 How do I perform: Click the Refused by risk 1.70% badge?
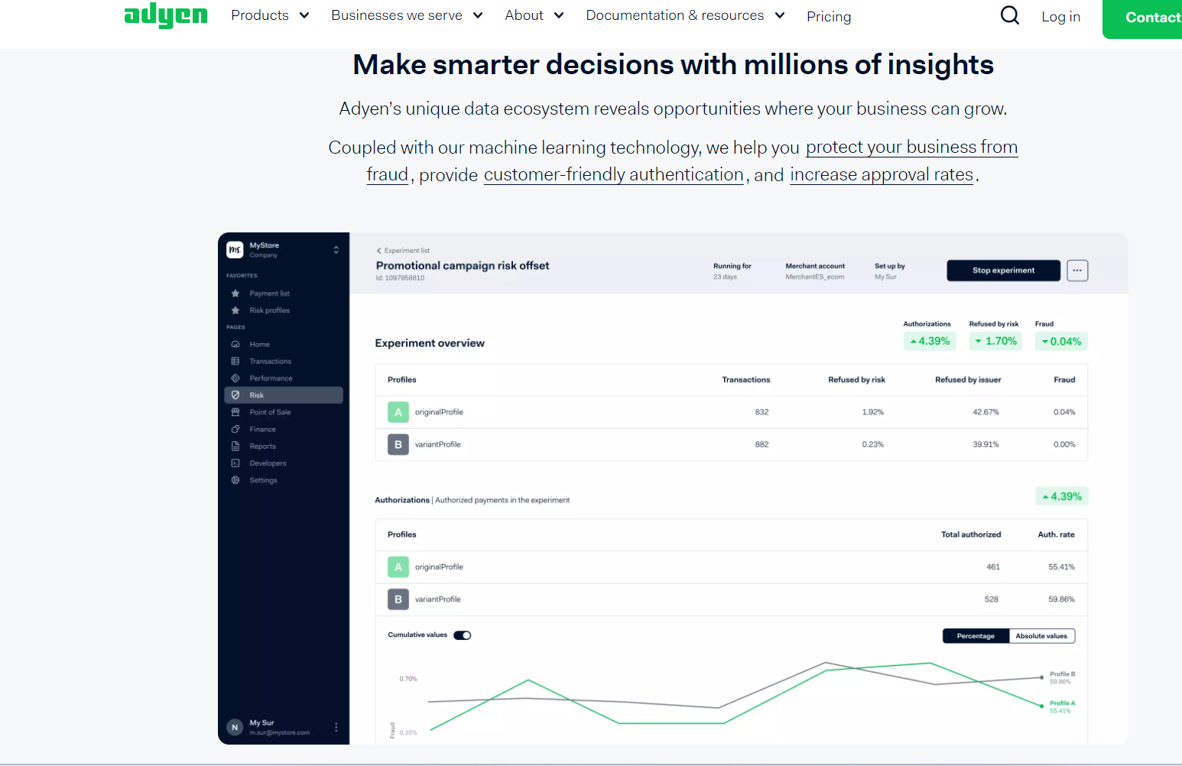click(995, 342)
